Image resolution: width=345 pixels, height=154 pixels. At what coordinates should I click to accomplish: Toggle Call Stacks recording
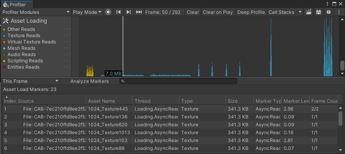(281, 12)
